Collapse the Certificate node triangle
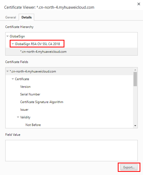 (13, 79)
